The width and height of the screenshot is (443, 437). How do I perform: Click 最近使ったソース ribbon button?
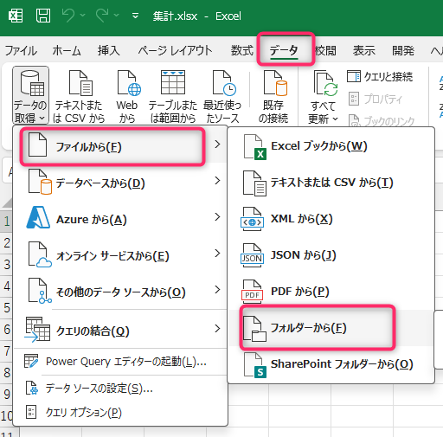click(222, 96)
